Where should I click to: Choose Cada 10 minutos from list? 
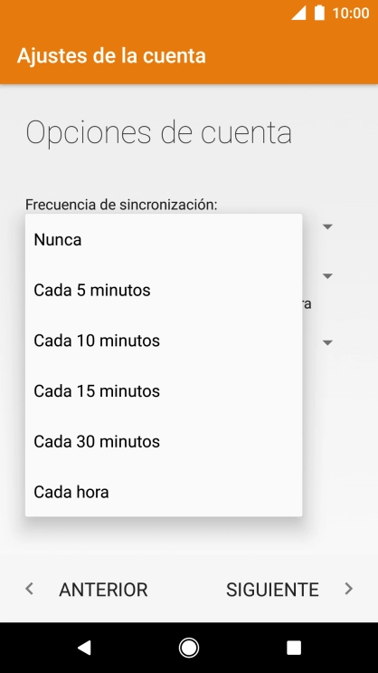(164, 341)
